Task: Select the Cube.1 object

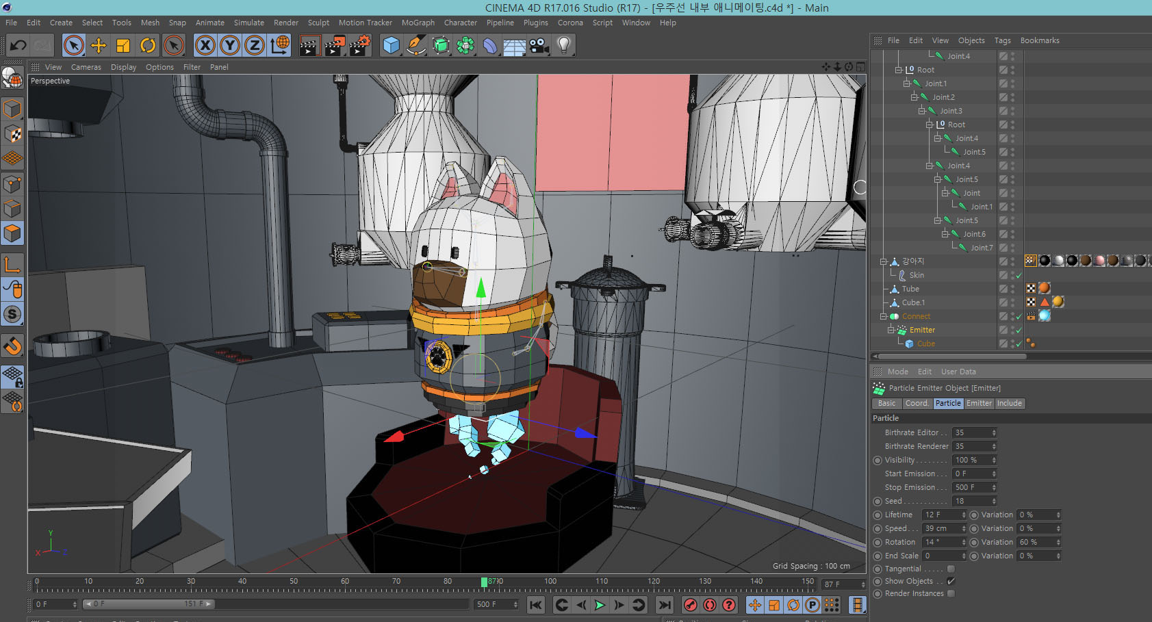Action: click(913, 302)
